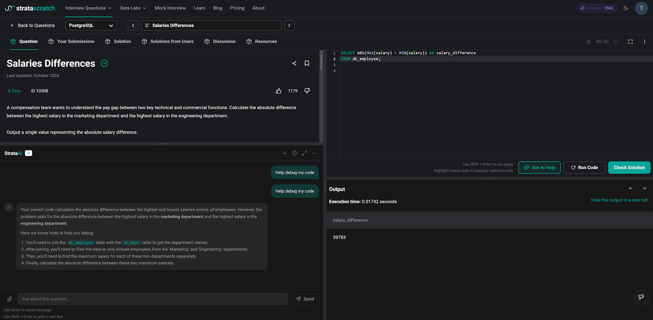The width and height of the screenshot is (653, 320).
Task: Attach a file to the chat
Action: [10, 299]
